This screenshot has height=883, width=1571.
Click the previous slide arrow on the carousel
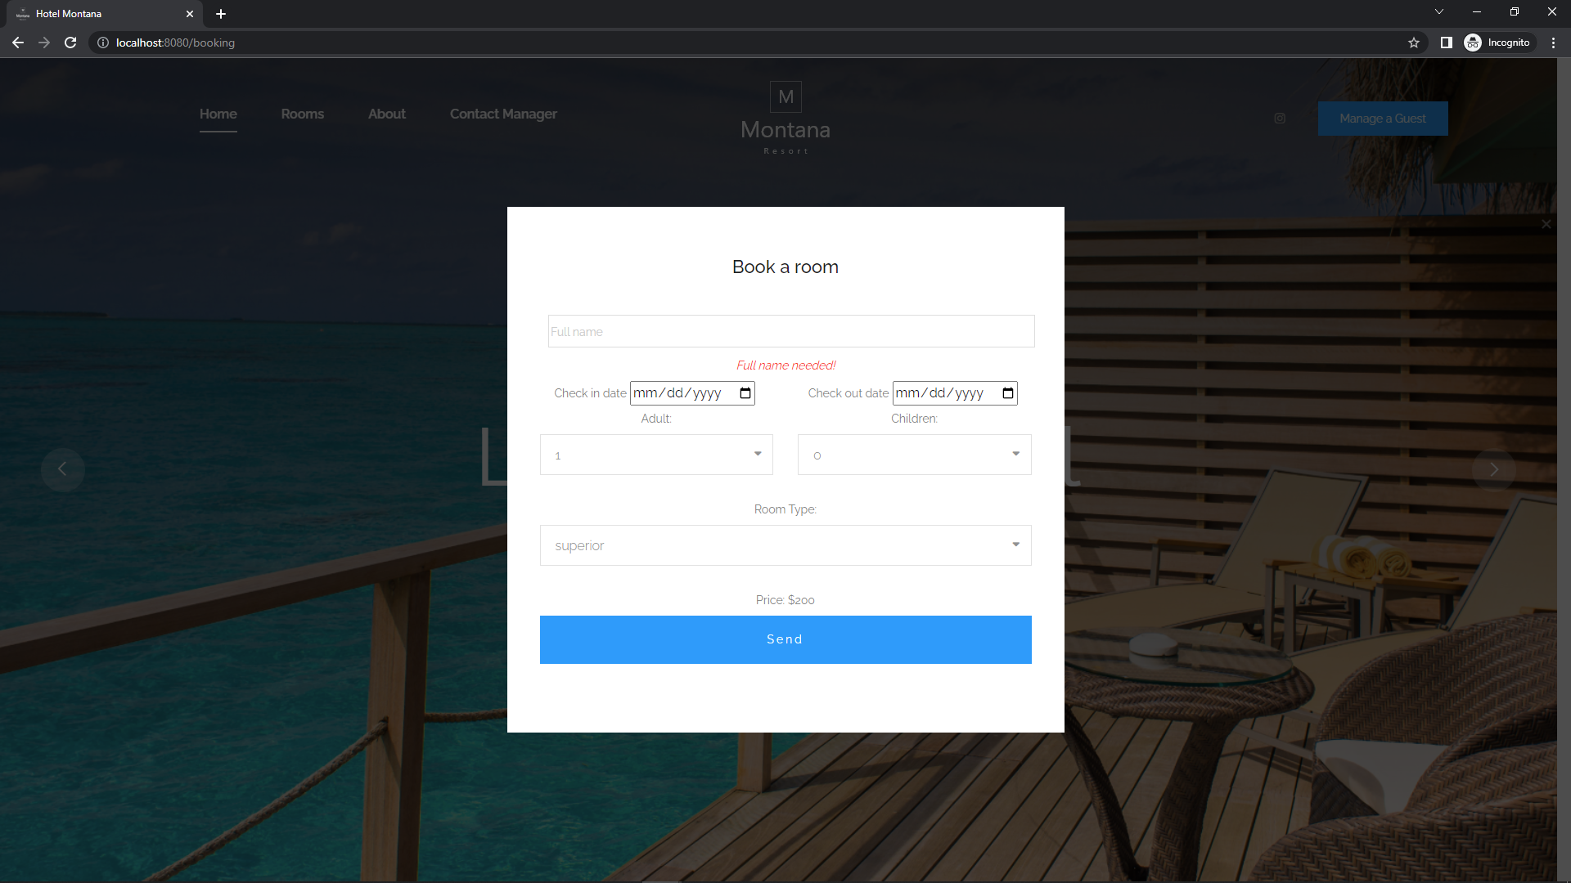63,469
